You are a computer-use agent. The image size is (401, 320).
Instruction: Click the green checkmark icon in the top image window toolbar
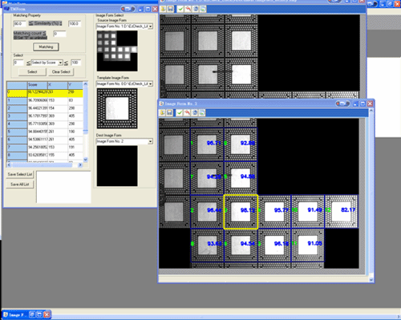(x=180, y=9)
